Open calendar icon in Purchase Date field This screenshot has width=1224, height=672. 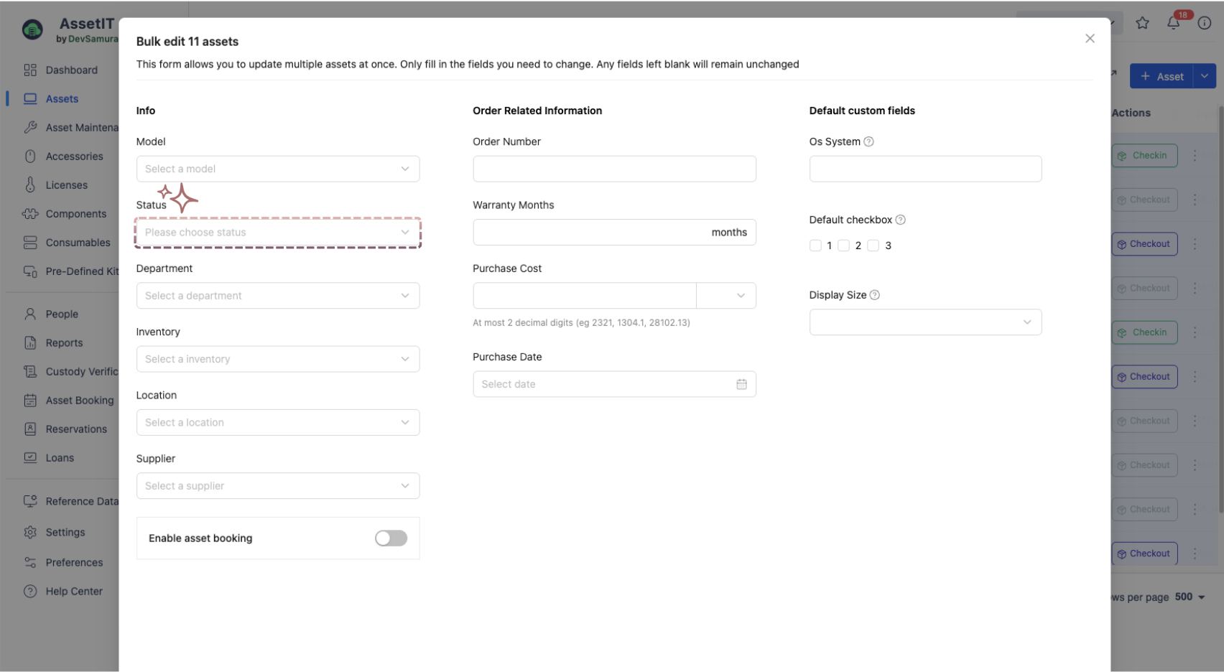pyautogui.click(x=741, y=384)
